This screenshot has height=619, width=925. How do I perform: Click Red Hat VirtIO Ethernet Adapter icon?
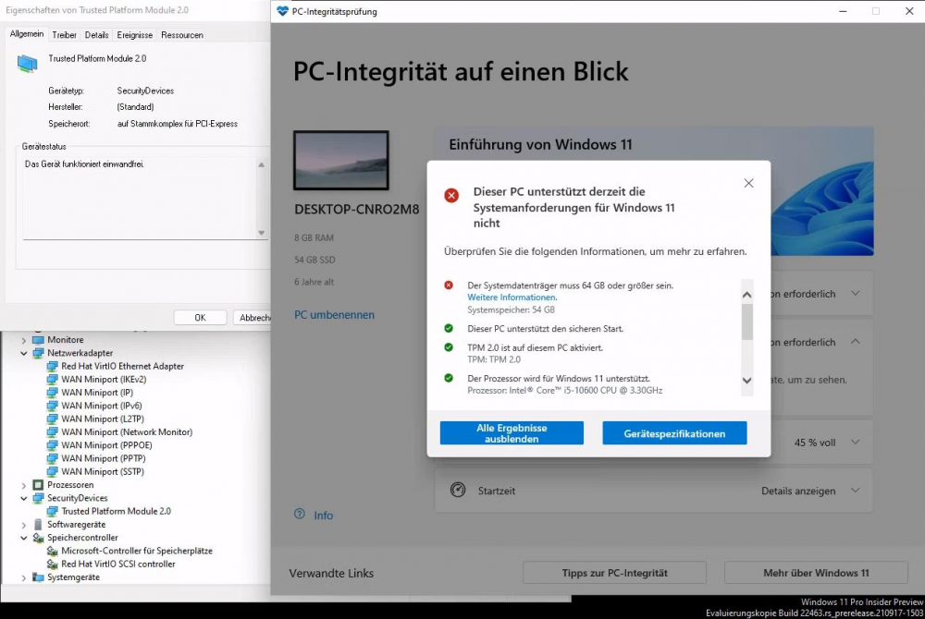[x=53, y=367]
